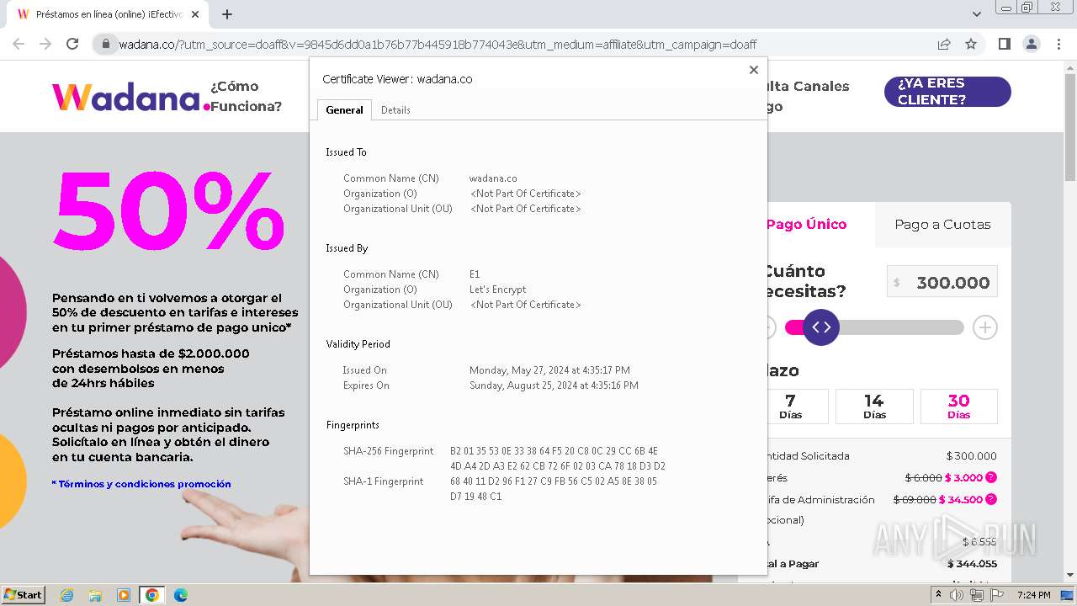Show administration fee help icon
Screen dimensions: 1077x606
[991, 499]
